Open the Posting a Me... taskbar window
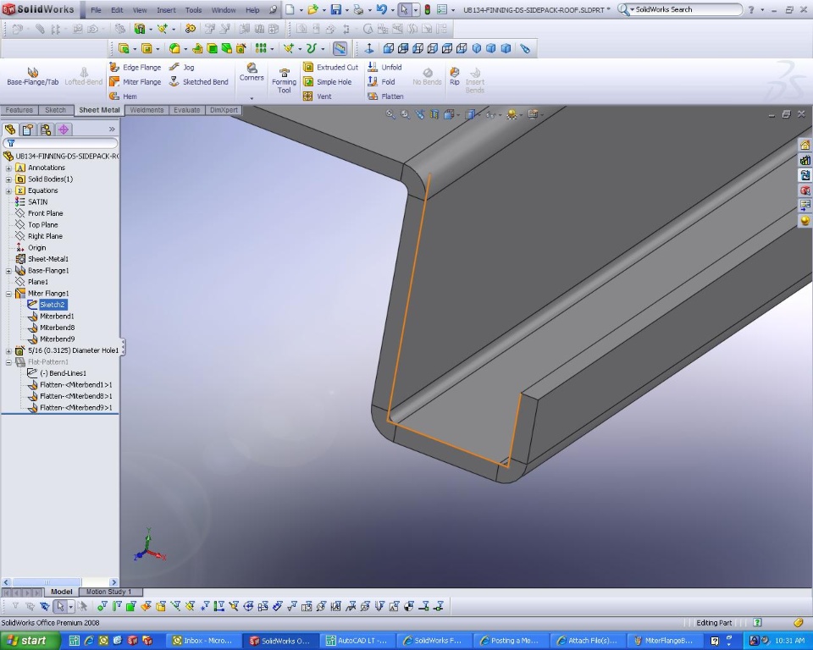The image size is (813, 650). click(x=509, y=641)
